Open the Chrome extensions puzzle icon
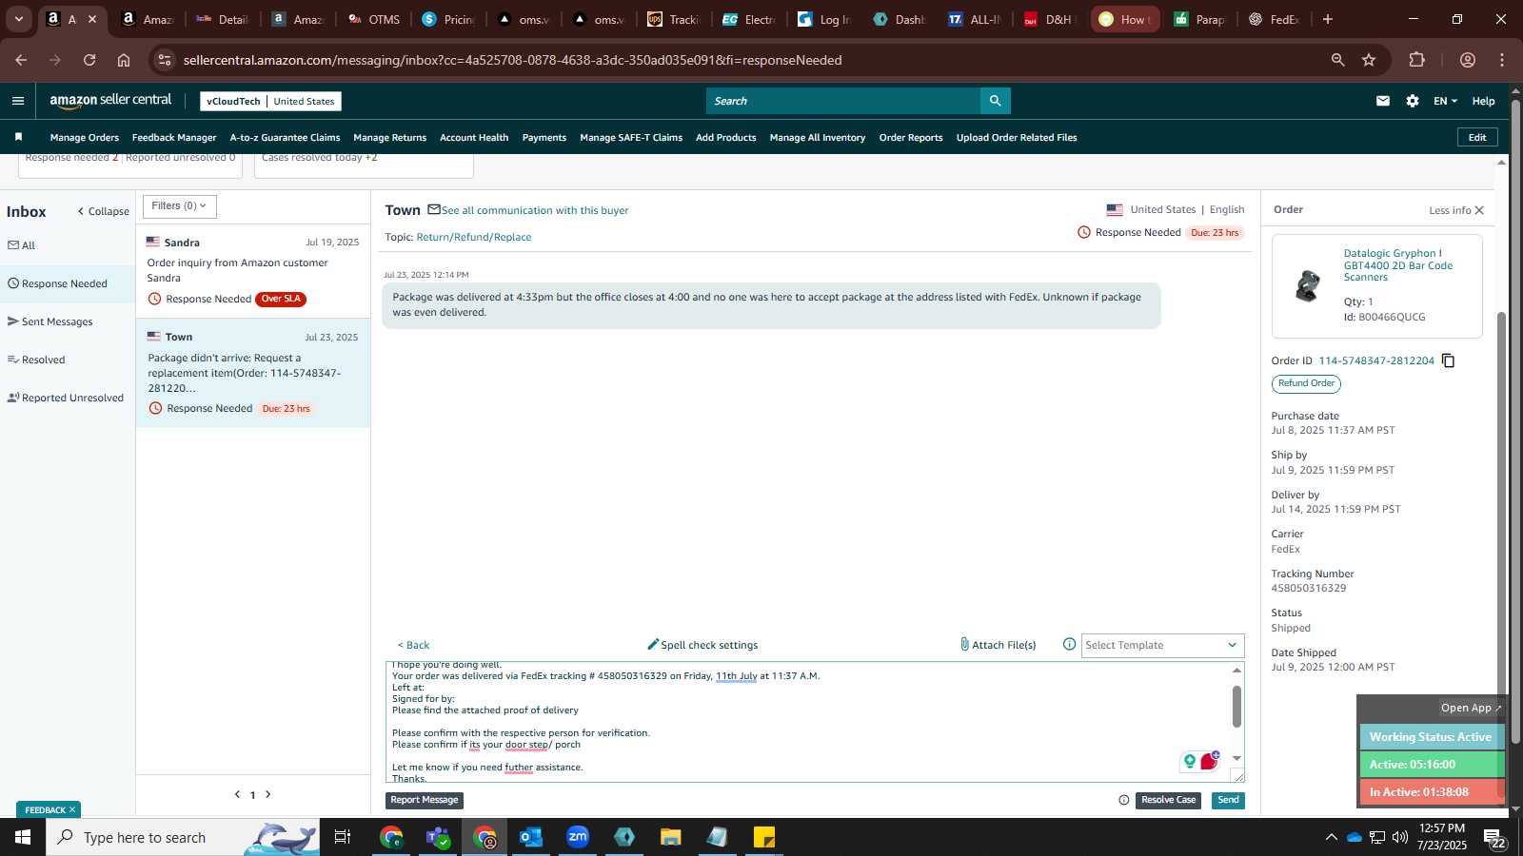Image resolution: width=1523 pixels, height=856 pixels. [x=1416, y=60]
